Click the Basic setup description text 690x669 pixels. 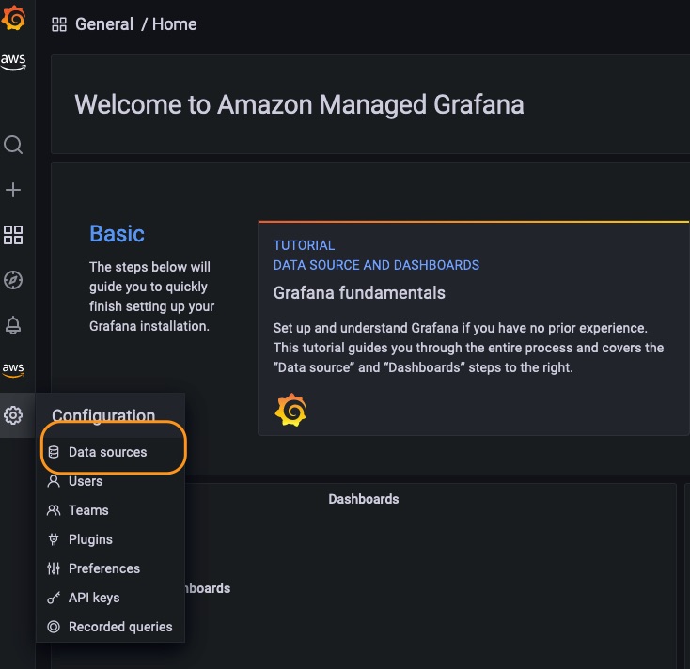[151, 297]
